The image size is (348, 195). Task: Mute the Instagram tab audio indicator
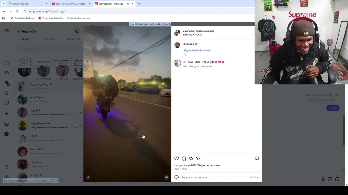128,4
